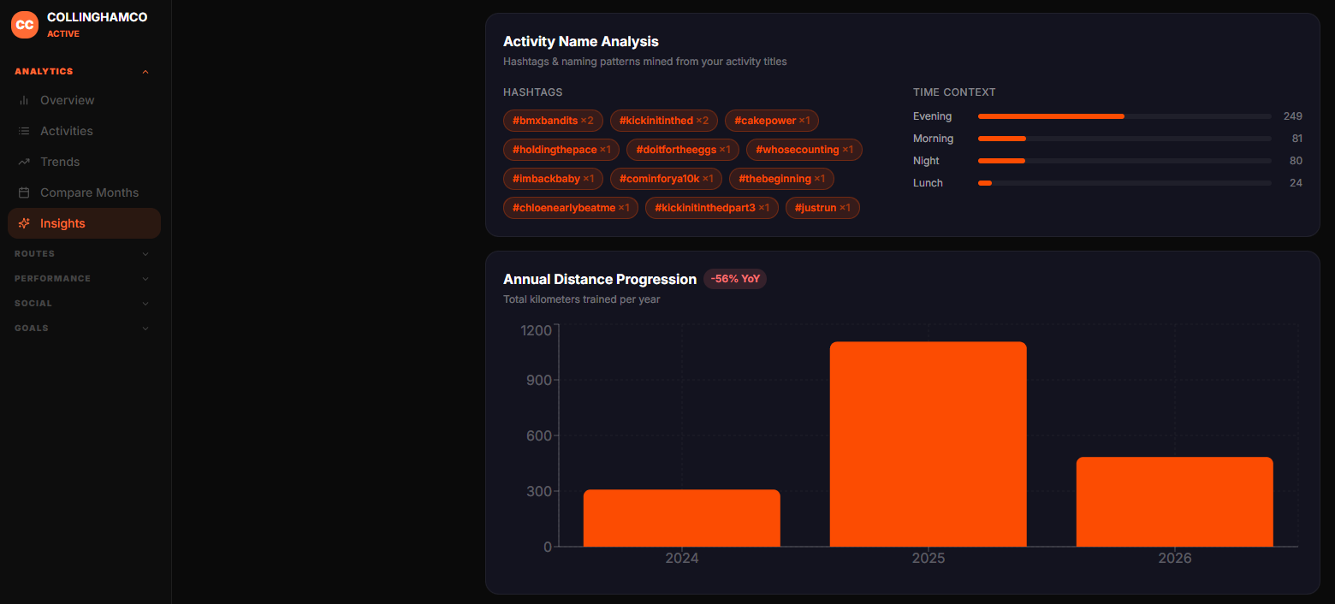Select the #justrun hashtag chip
This screenshot has height=604, width=1335.
point(822,208)
